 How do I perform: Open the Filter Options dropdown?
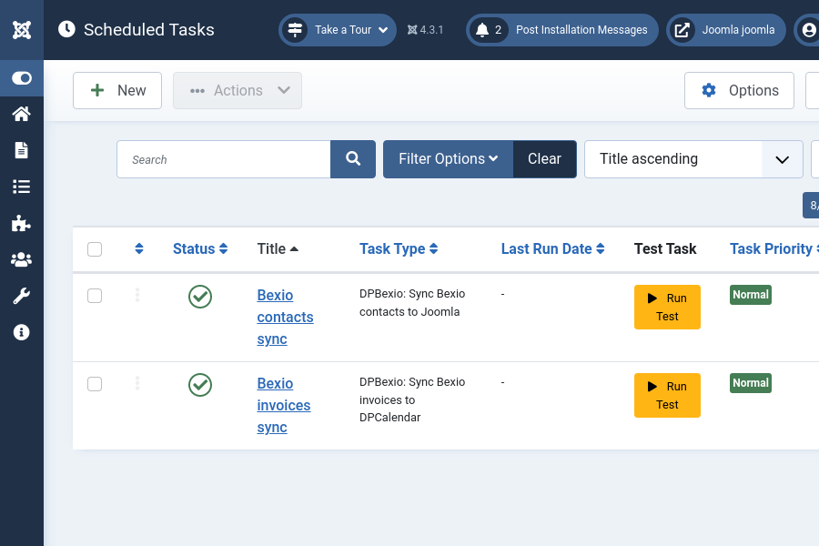(x=448, y=158)
